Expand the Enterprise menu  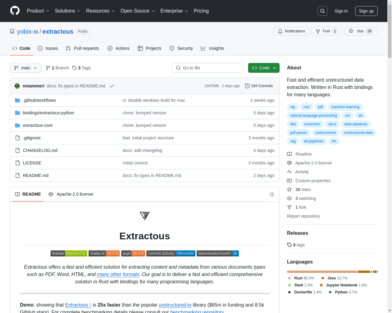(x=174, y=11)
